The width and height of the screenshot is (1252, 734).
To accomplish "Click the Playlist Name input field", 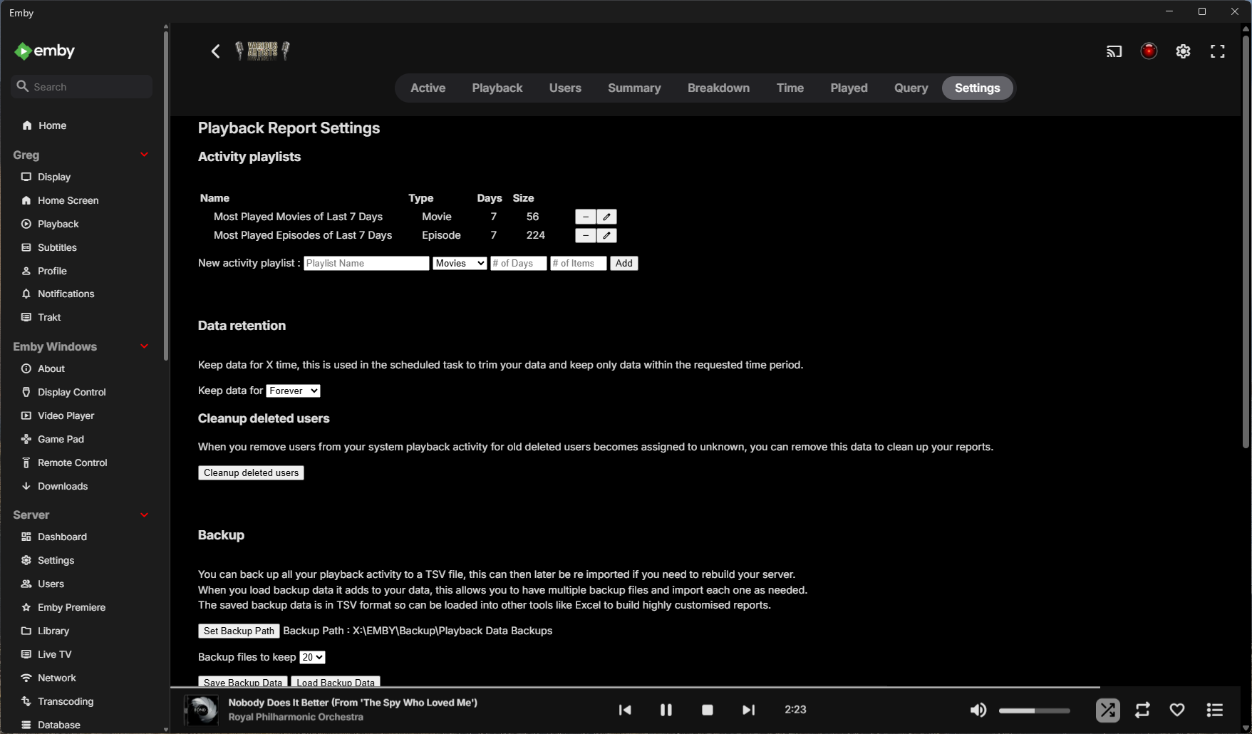I will (x=366, y=263).
